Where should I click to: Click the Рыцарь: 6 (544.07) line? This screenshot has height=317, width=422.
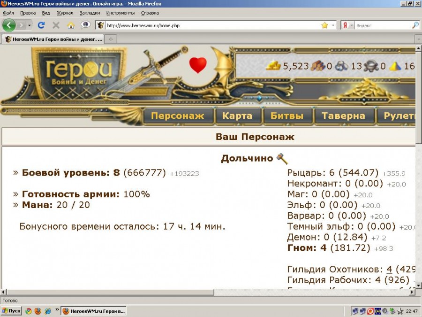[x=332, y=173]
